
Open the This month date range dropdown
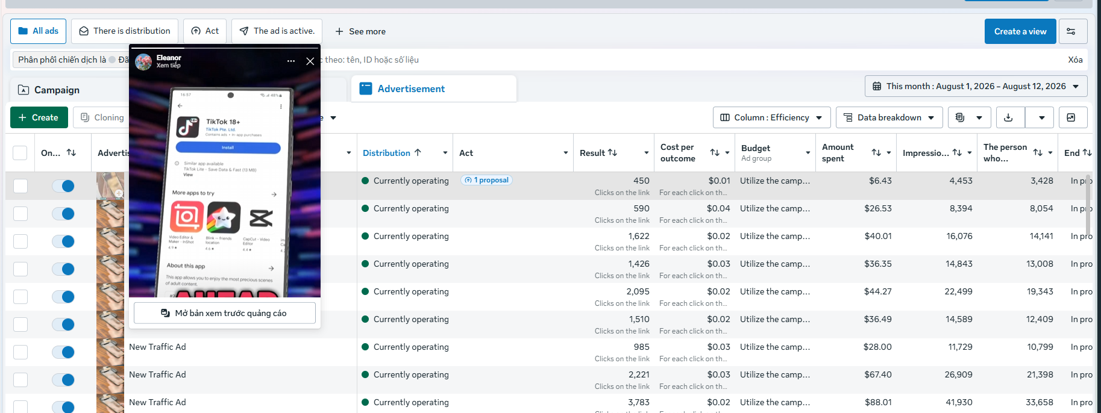pos(976,86)
